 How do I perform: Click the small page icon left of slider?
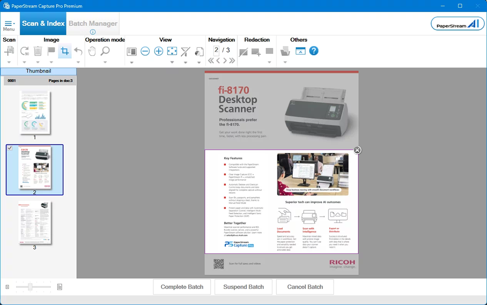[7, 287]
